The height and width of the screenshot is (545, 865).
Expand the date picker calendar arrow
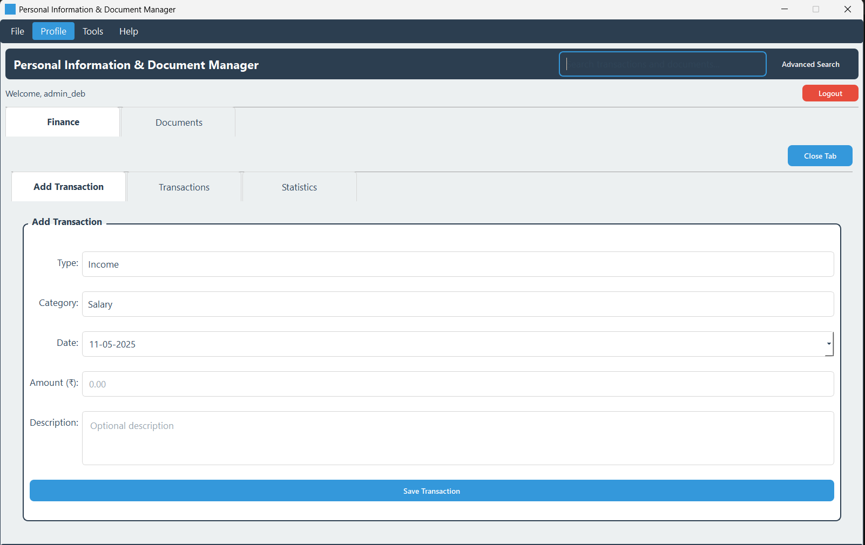coord(829,344)
